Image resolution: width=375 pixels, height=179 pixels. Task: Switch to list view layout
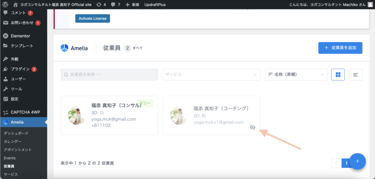pyautogui.click(x=356, y=74)
